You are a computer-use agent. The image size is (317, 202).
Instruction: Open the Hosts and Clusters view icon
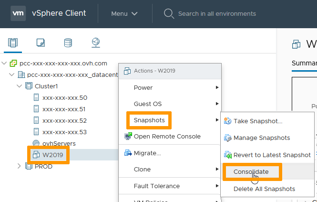tap(13, 43)
